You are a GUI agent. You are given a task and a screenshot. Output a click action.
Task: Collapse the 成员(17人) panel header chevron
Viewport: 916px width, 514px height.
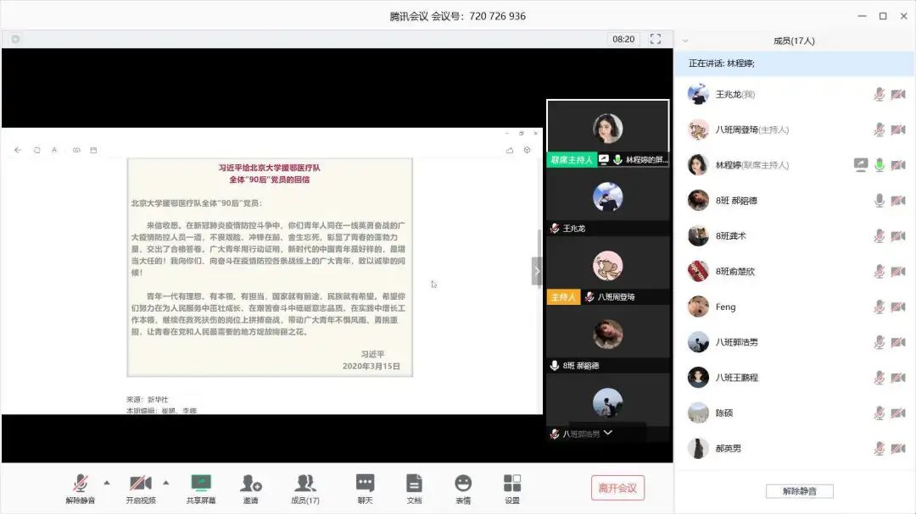(x=685, y=40)
